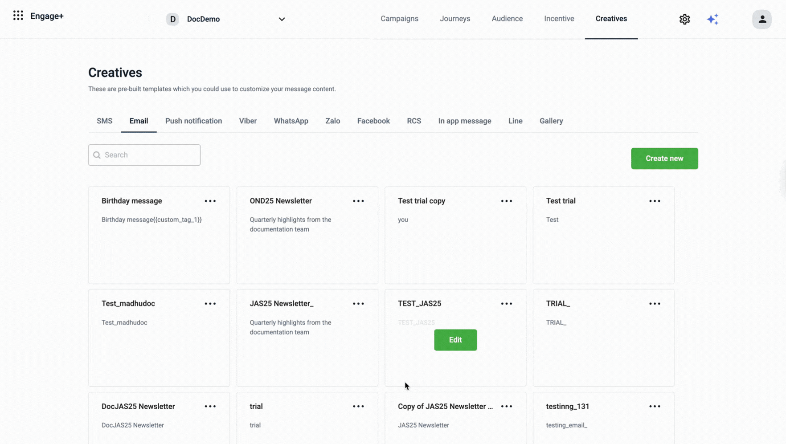Open more options for TEST_JAS25 card
This screenshot has height=444, width=786.
[x=507, y=304]
